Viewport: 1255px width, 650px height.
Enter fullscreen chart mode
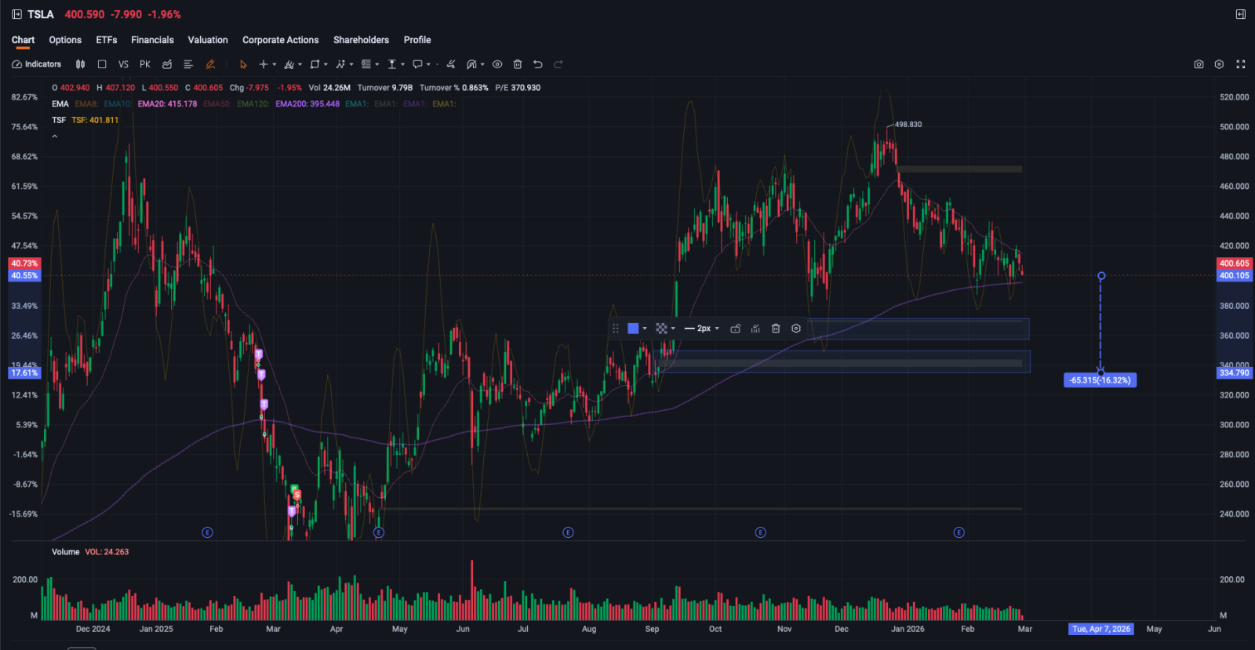click(1241, 64)
